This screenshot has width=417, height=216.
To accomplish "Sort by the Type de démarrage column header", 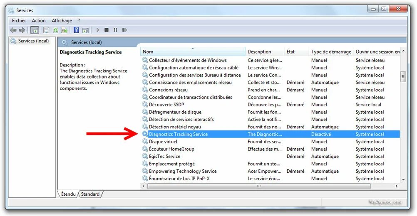I will [331, 52].
